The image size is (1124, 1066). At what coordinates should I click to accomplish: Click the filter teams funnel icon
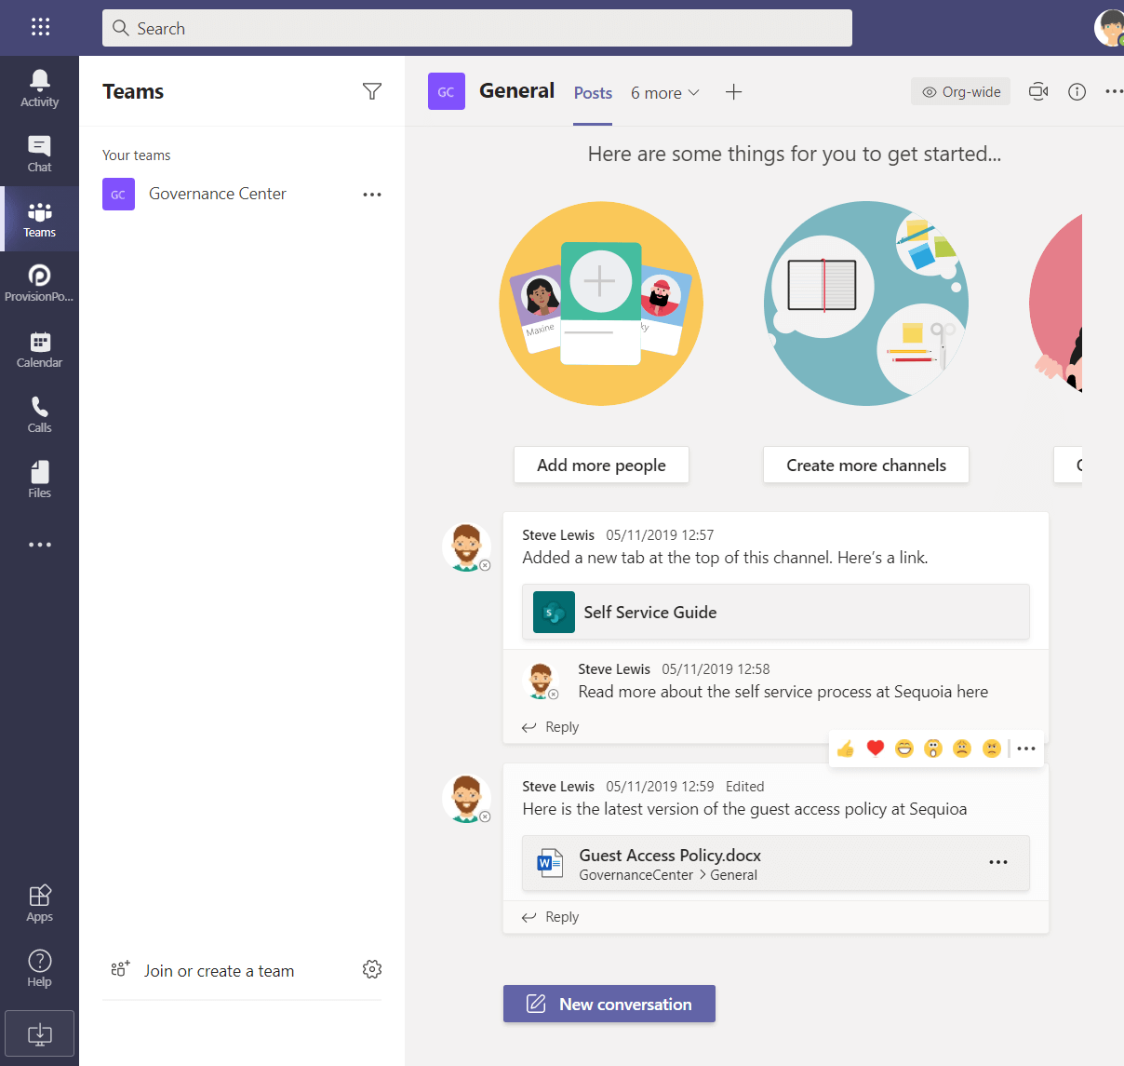[372, 91]
